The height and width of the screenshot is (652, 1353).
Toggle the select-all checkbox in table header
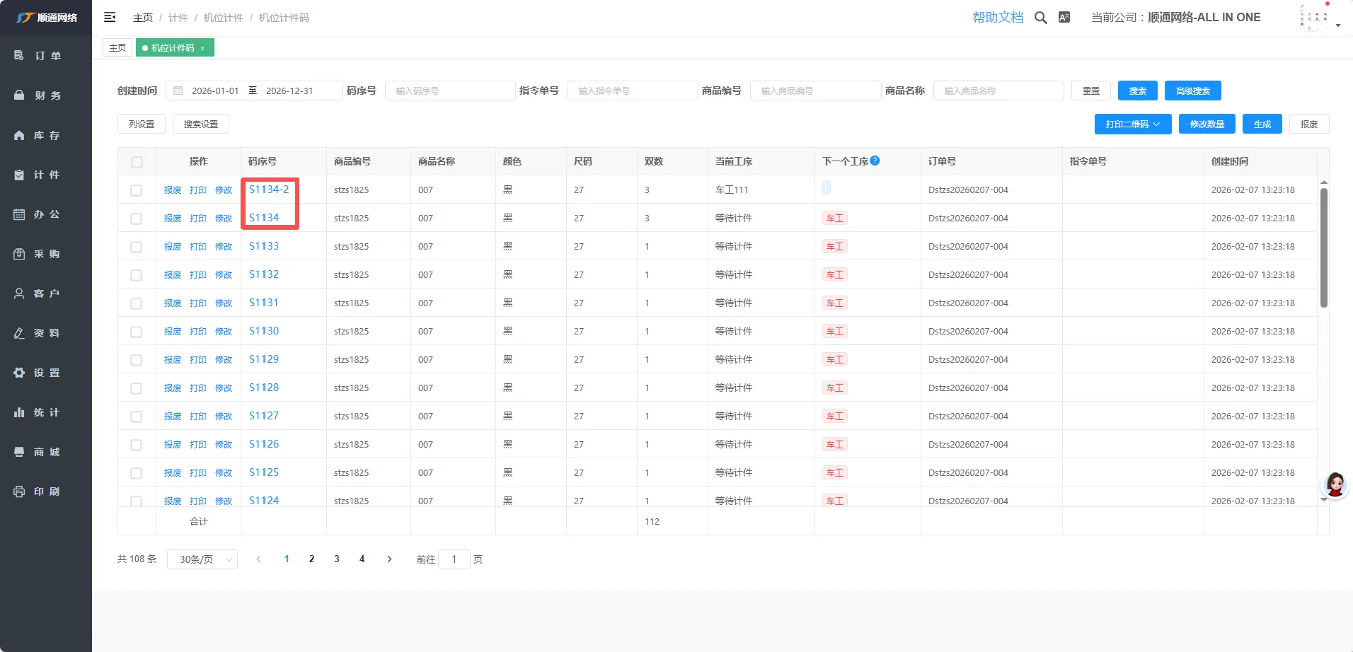tap(137, 162)
